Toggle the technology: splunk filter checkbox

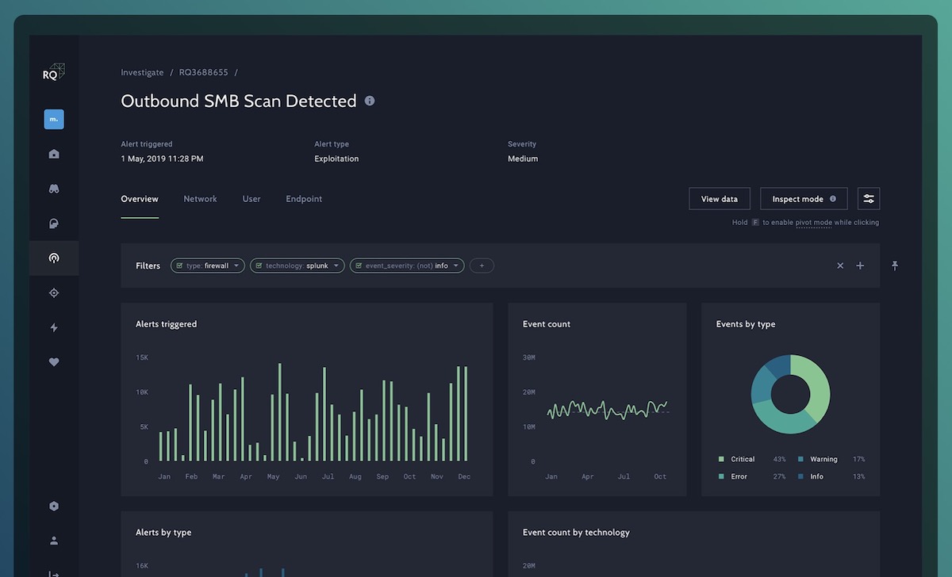(259, 266)
